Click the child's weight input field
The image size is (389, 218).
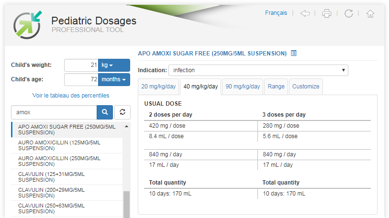tap(81, 65)
